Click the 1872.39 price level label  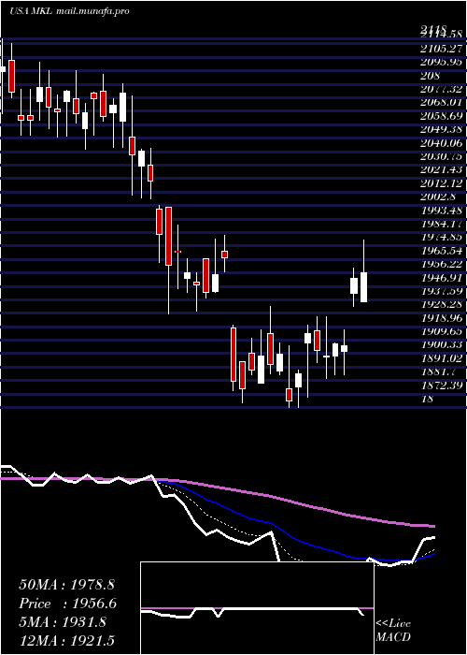tap(442, 386)
